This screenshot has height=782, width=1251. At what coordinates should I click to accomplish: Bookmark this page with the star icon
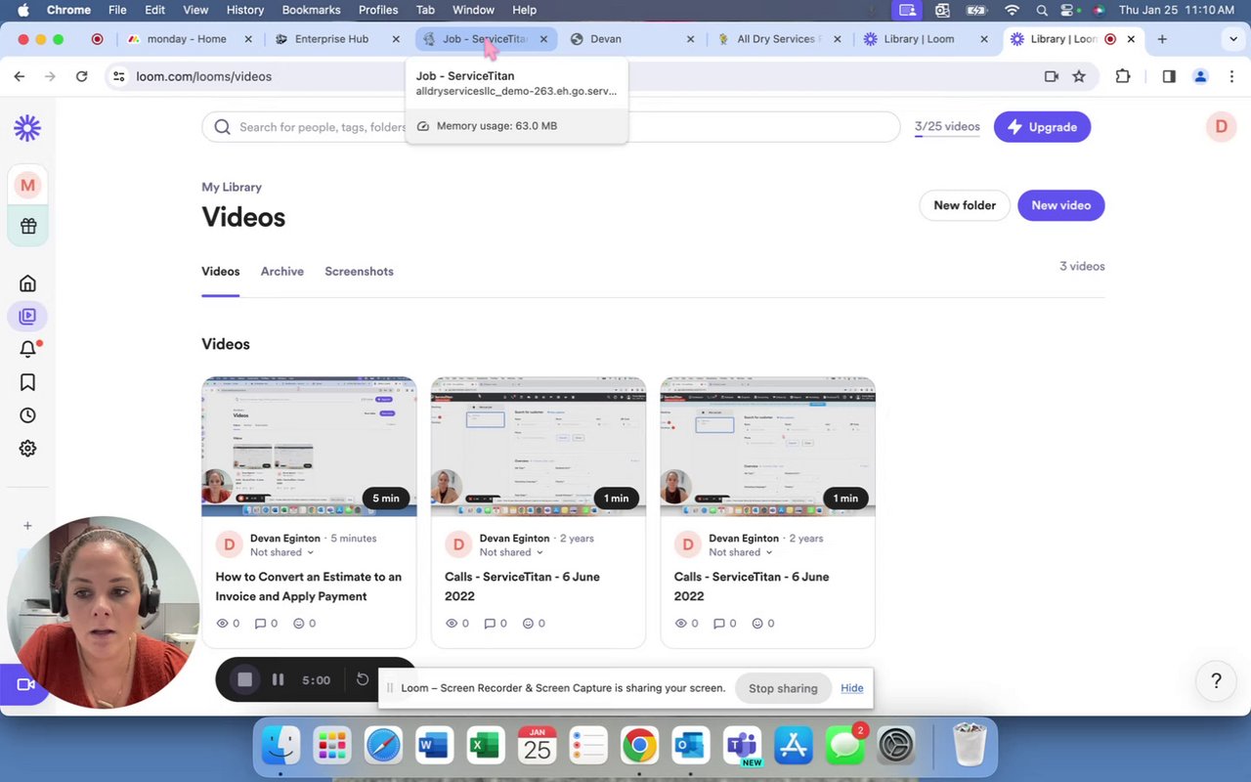point(1079,76)
